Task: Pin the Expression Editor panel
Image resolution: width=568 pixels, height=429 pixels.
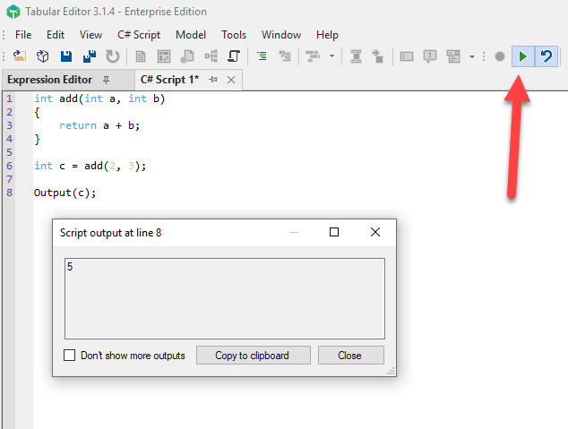Action: tap(107, 80)
